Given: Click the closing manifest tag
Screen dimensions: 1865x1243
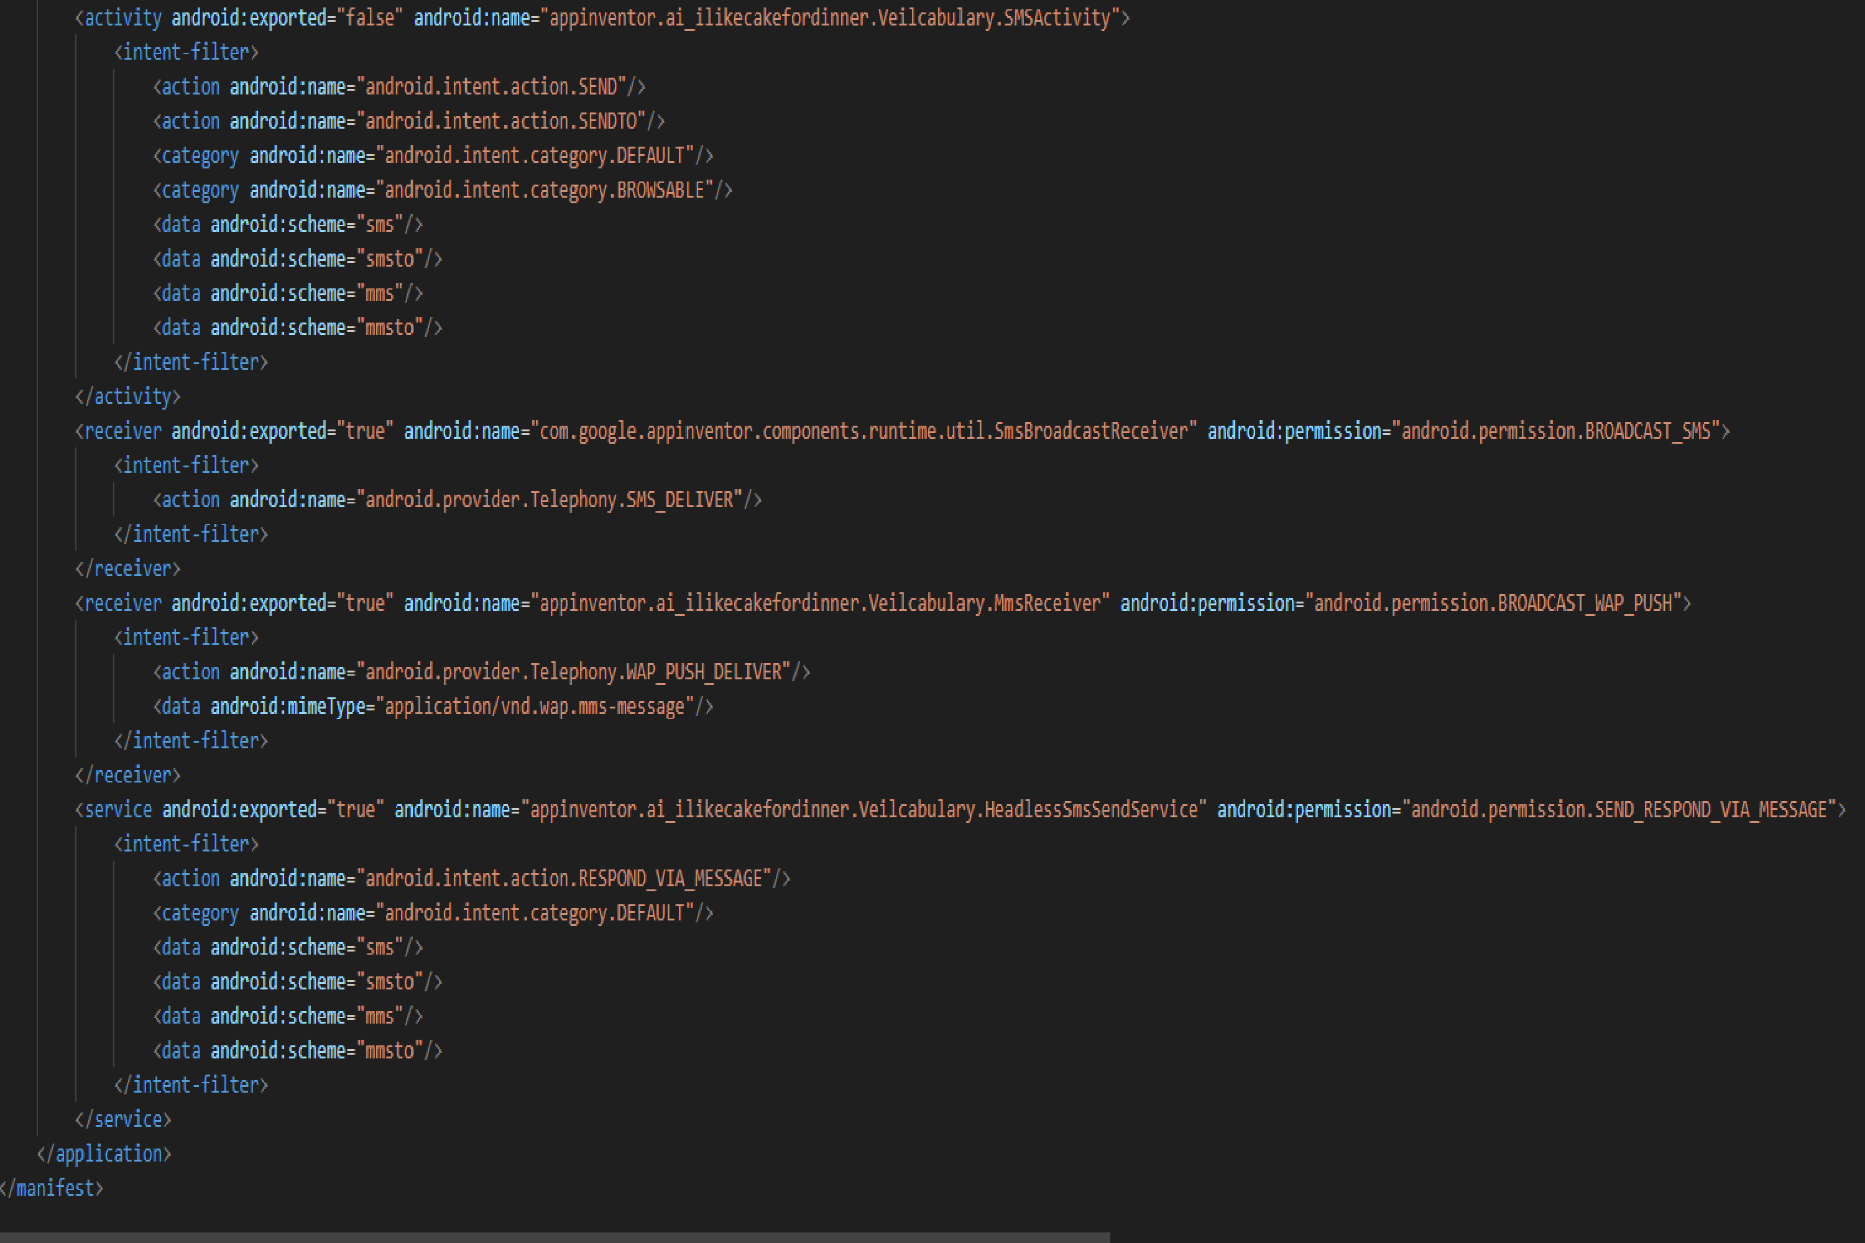Looking at the screenshot, I should (52, 1188).
